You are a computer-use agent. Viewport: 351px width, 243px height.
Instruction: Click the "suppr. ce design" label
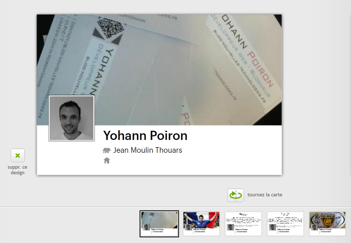(17, 170)
